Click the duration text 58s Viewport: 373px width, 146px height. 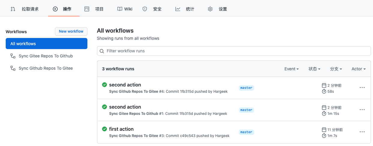331,91
